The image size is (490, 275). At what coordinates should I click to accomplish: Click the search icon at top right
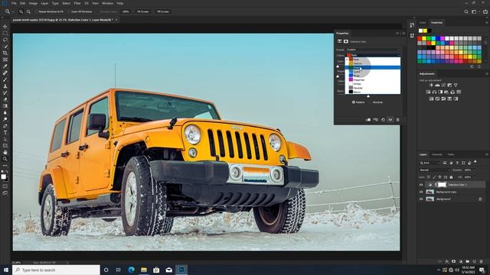466,11
